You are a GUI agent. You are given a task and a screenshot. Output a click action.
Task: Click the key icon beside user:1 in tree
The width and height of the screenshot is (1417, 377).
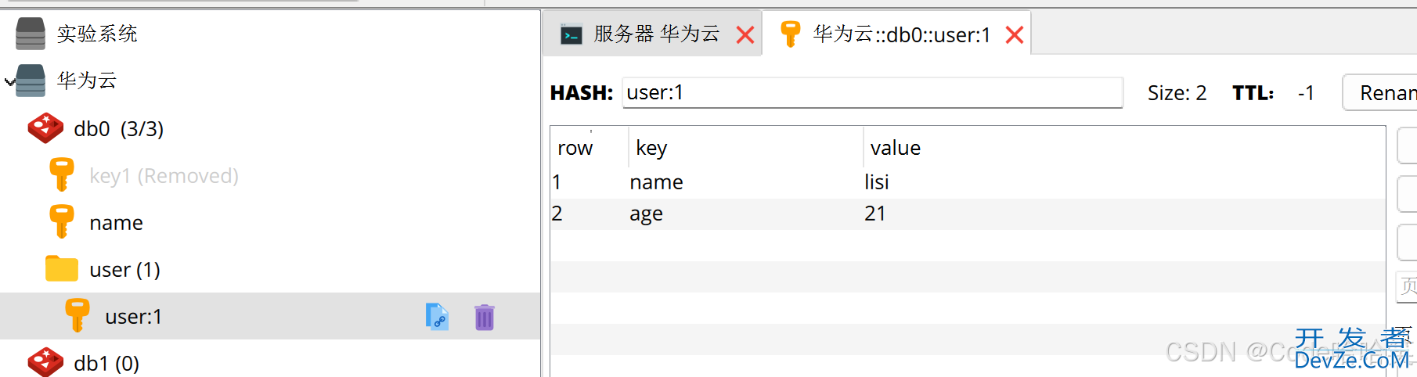[x=77, y=316]
